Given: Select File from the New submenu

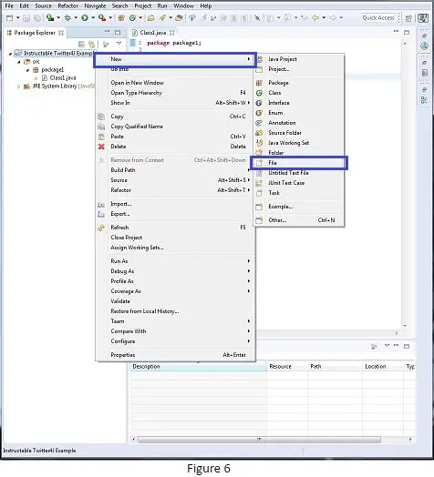Looking at the screenshot, I should tap(299, 163).
